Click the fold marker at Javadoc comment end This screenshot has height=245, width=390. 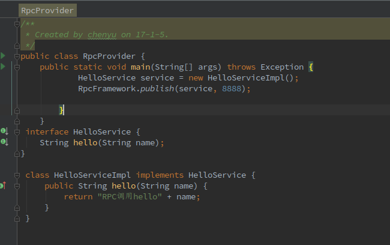pyautogui.click(x=18, y=45)
